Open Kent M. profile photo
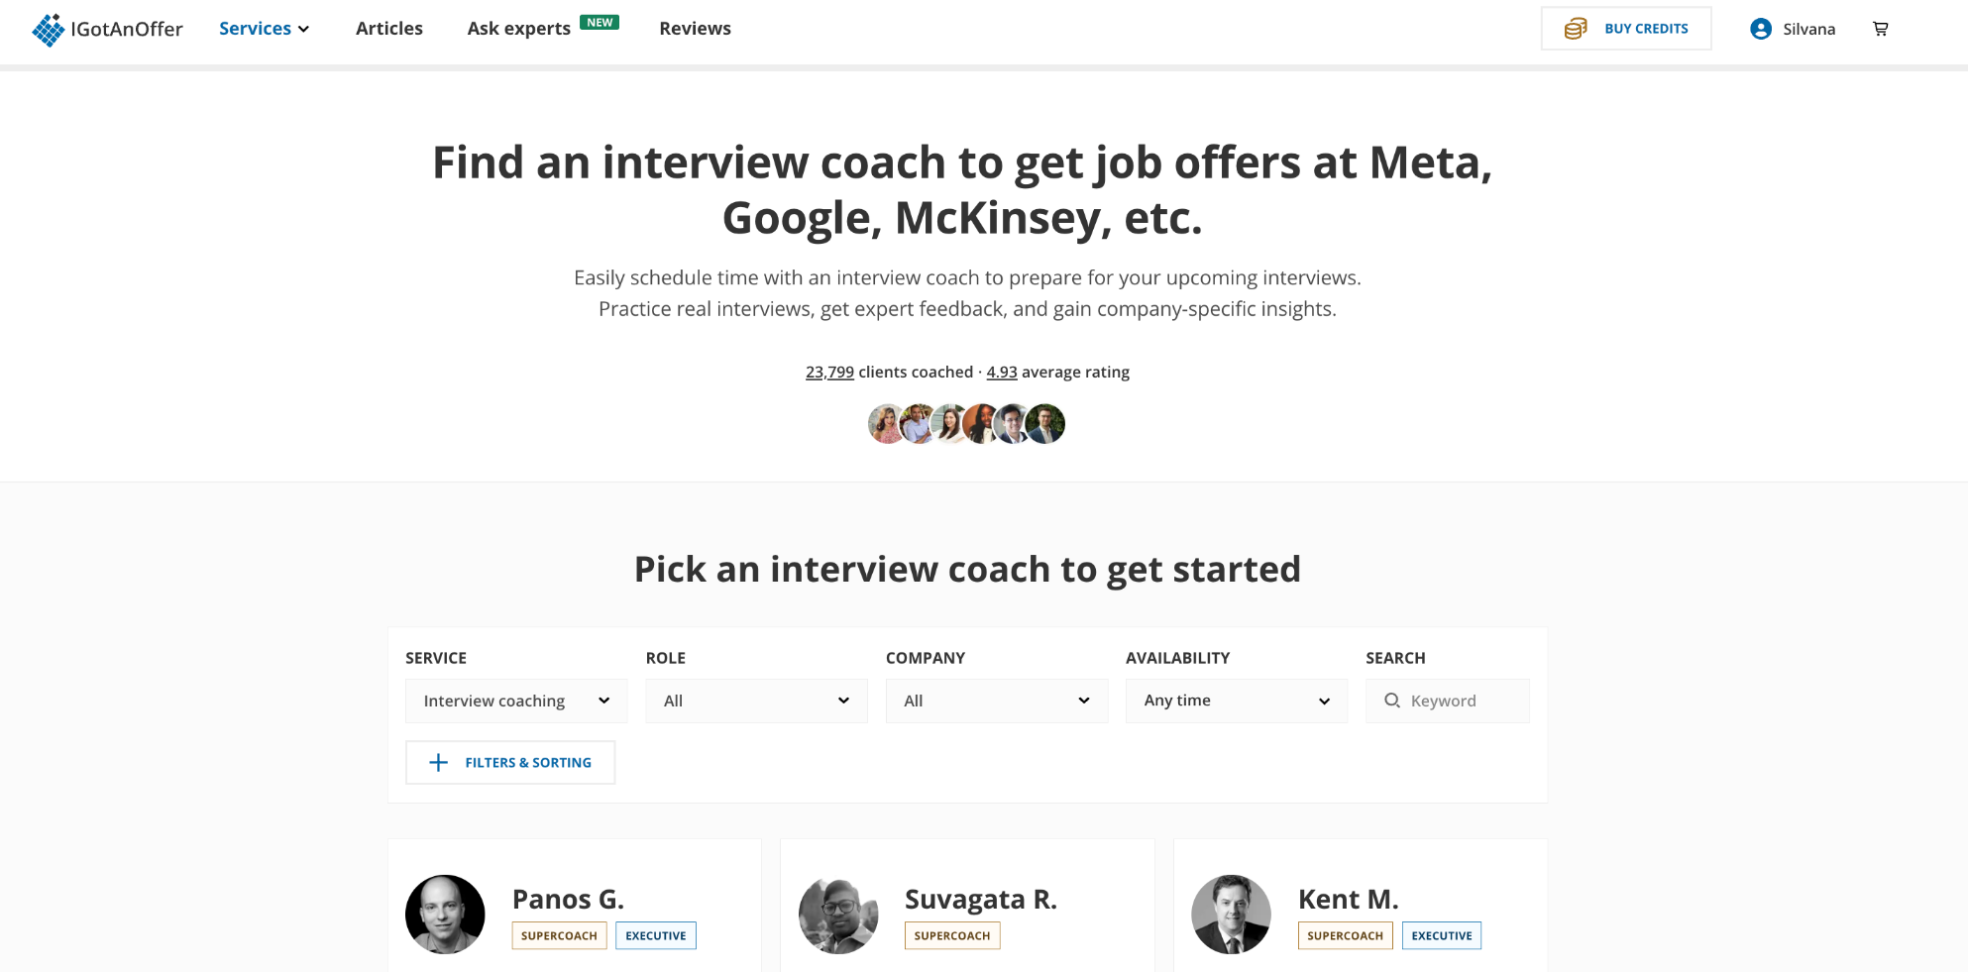 click(x=1231, y=914)
